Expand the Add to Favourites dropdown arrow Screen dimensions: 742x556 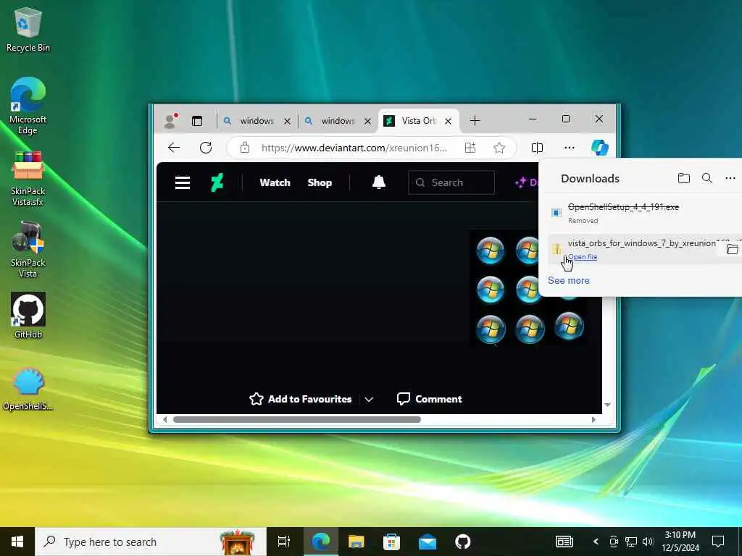(369, 400)
